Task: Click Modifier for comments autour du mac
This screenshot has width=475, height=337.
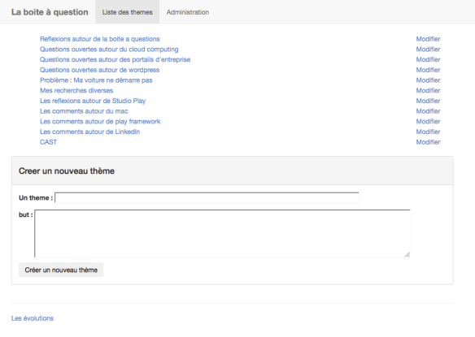Action: pos(428,111)
